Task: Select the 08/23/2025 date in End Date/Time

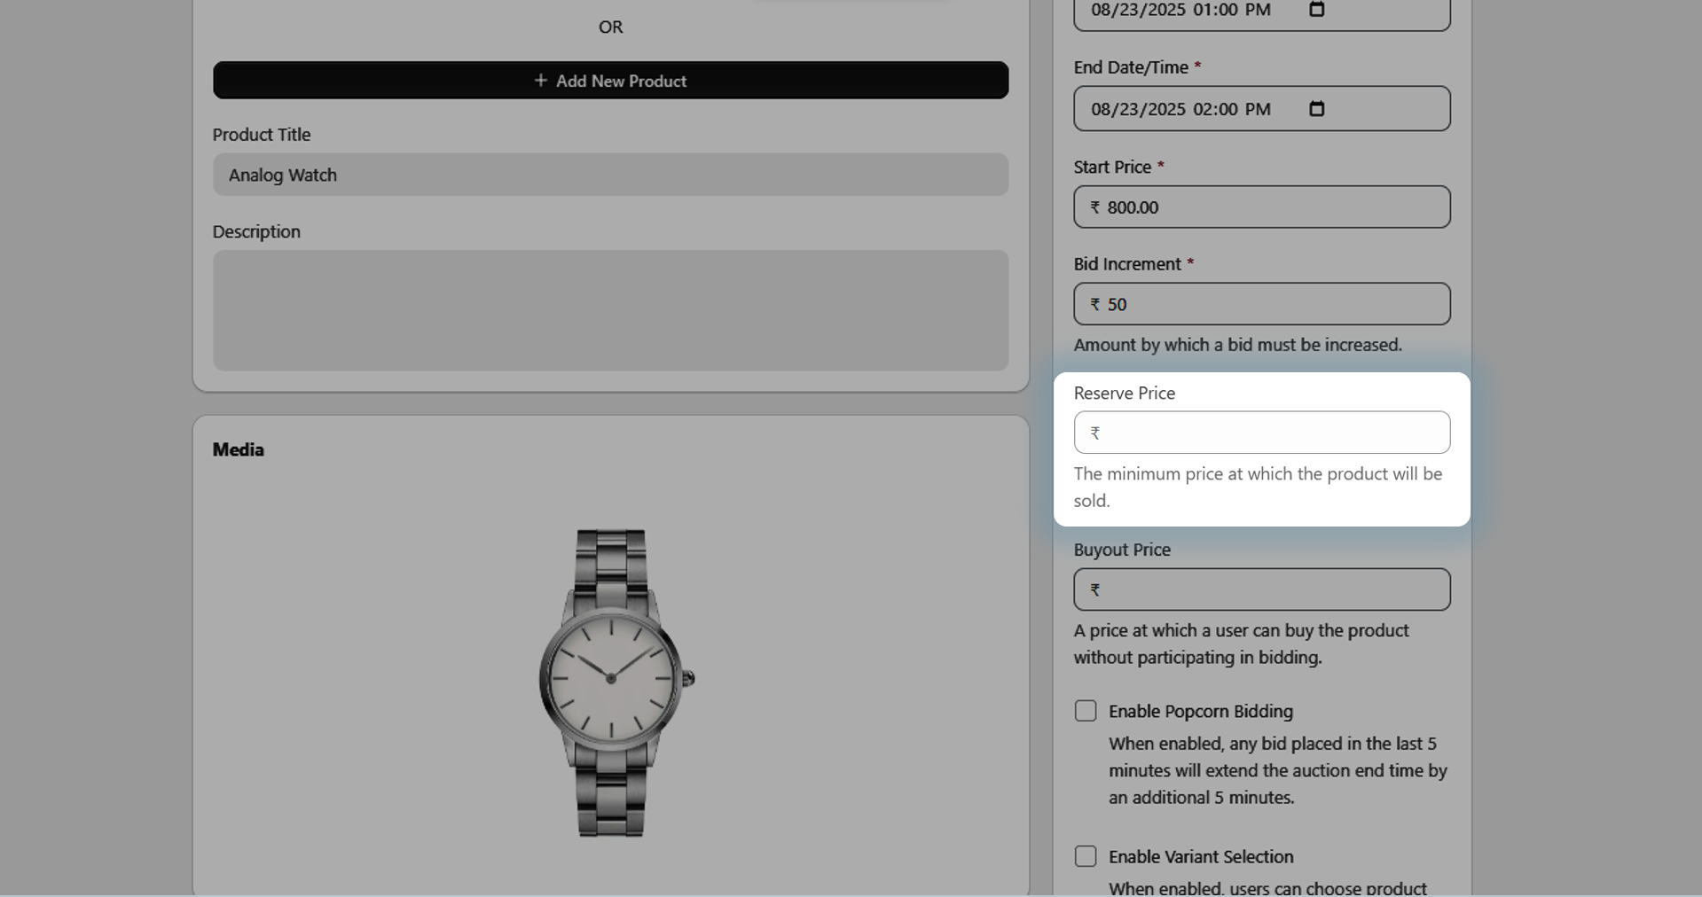Action: pos(1138,109)
